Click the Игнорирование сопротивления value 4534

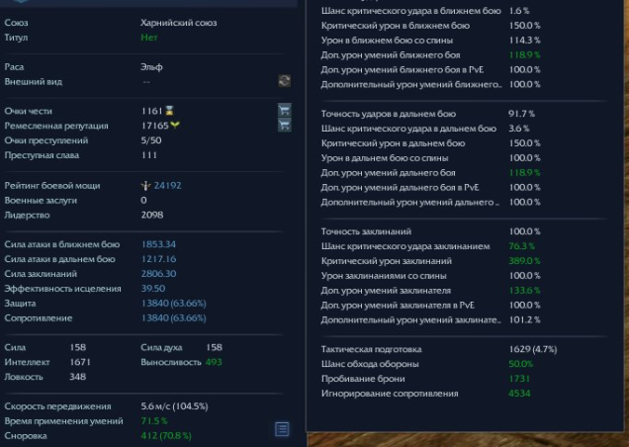[x=519, y=393]
